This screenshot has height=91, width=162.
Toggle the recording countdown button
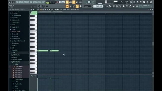[x=74, y=2]
